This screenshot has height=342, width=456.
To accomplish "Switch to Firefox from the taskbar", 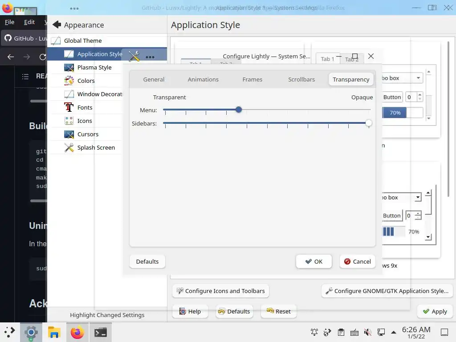I will [77, 332].
